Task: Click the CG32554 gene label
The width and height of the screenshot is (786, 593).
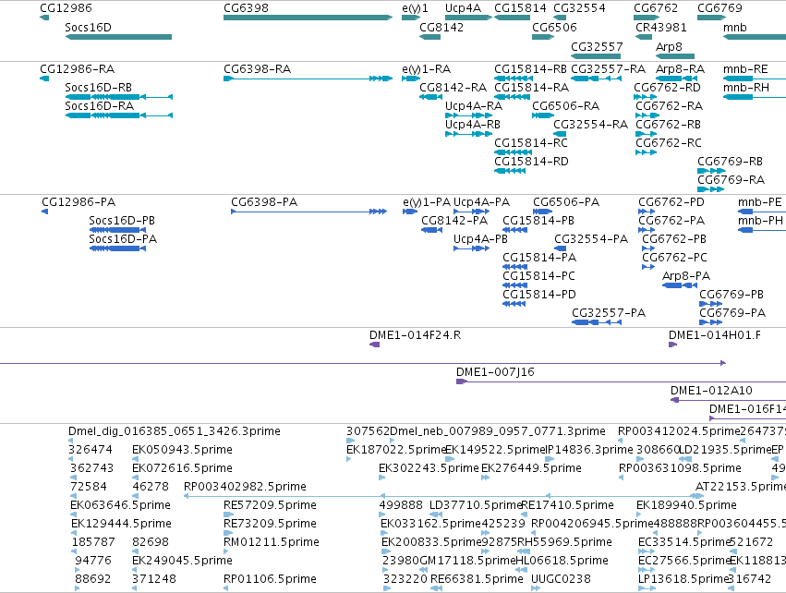Action: [x=579, y=8]
